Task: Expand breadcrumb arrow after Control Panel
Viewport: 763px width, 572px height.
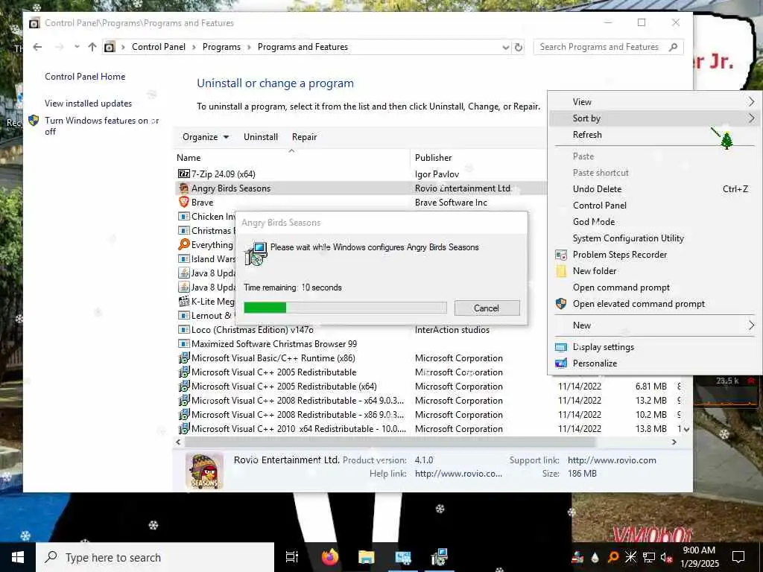Action: 194,47
